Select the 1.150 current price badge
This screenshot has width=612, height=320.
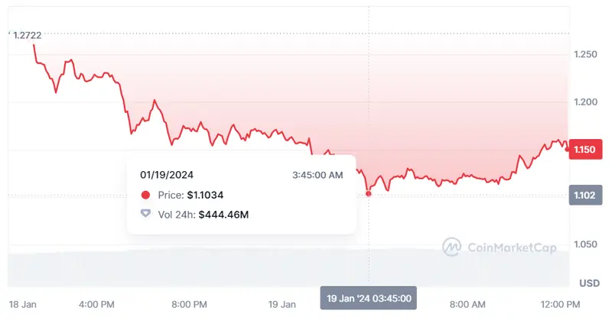(585, 150)
